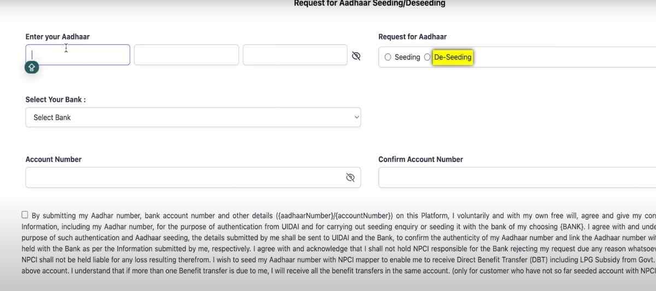Click the 'Request for Aadhaar' label

[x=412, y=37]
